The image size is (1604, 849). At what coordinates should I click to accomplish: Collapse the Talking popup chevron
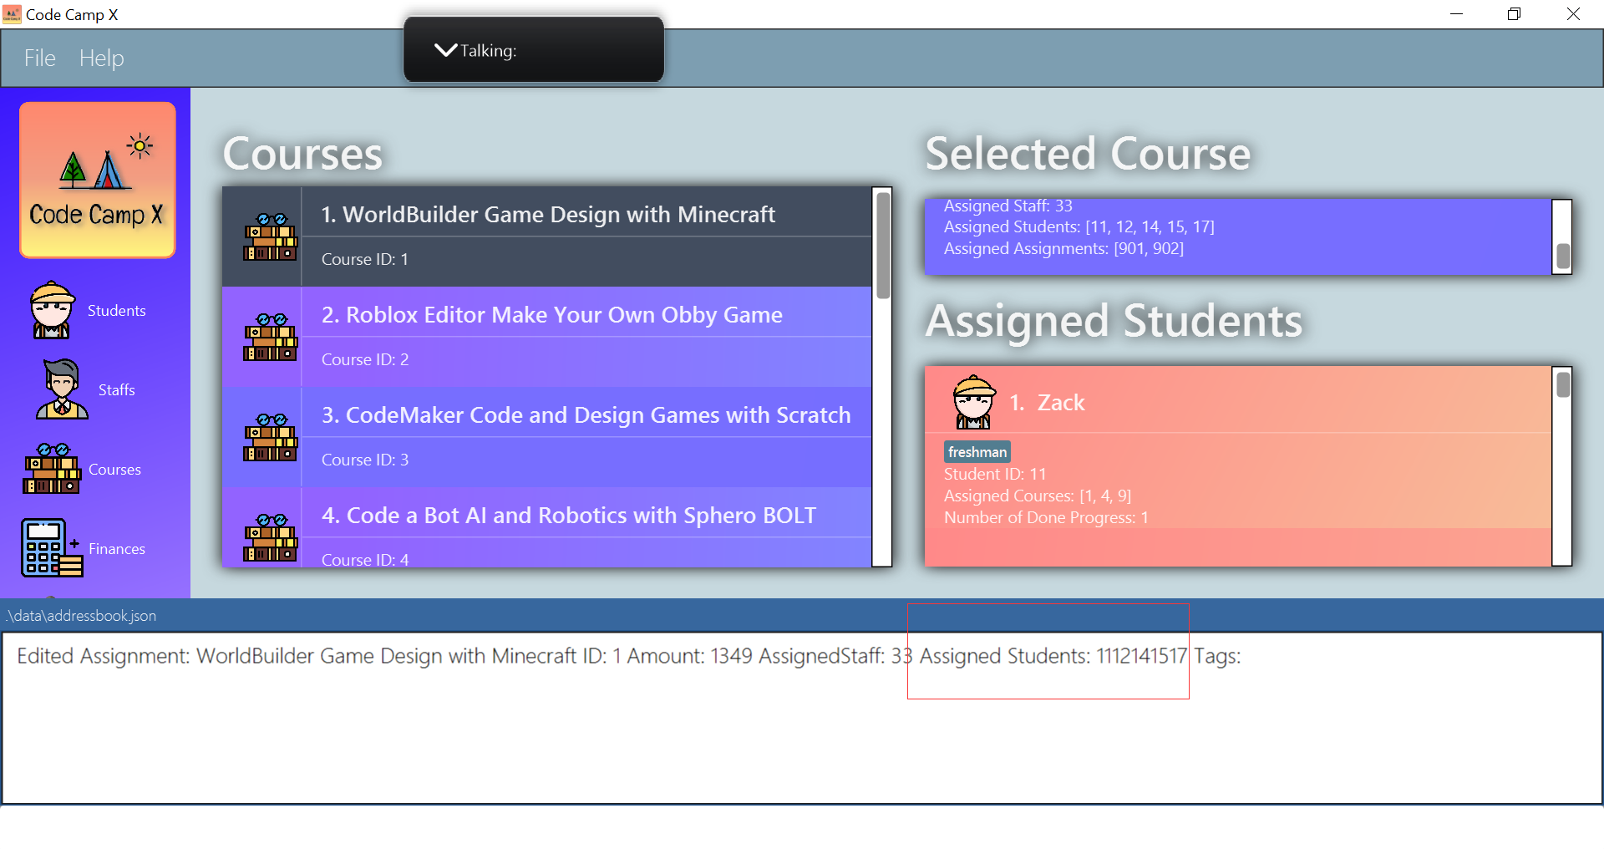446,50
